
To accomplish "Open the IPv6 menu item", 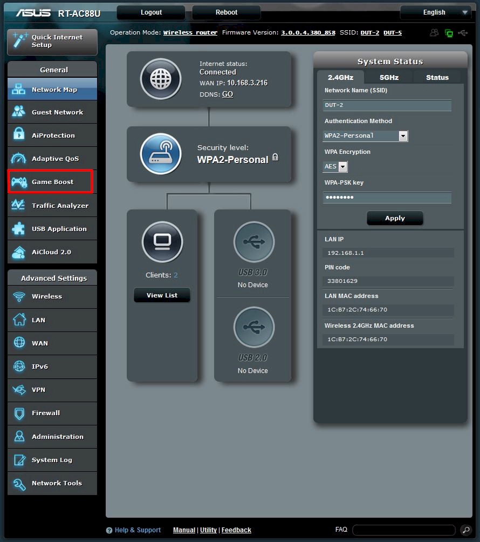I will pos(52,367).
